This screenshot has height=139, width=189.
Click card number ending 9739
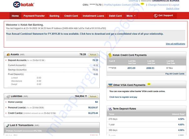(112, 68)
